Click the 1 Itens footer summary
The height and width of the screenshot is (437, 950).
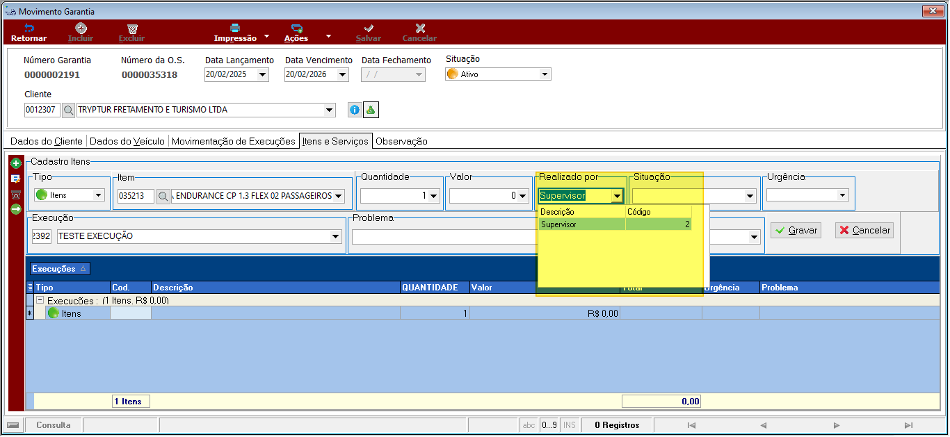tap(131, 401)
